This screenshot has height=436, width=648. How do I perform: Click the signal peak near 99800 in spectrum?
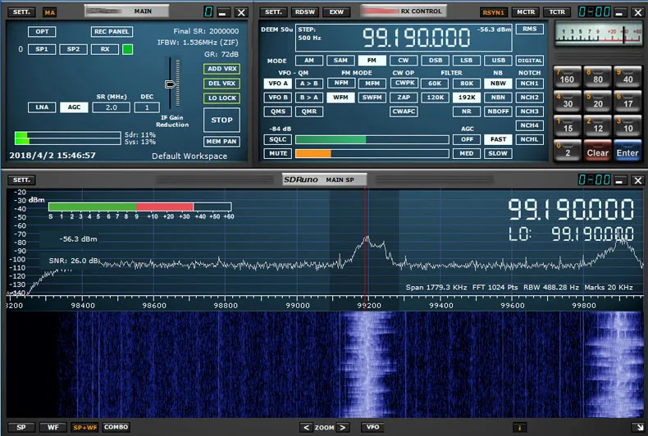(621, 240)
